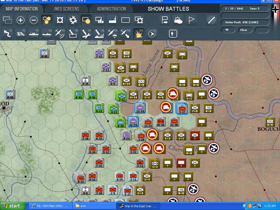Select the Soviet 2=4 infantry counter
The height and width of the screenshot is (210, 280).
[140, 190]
